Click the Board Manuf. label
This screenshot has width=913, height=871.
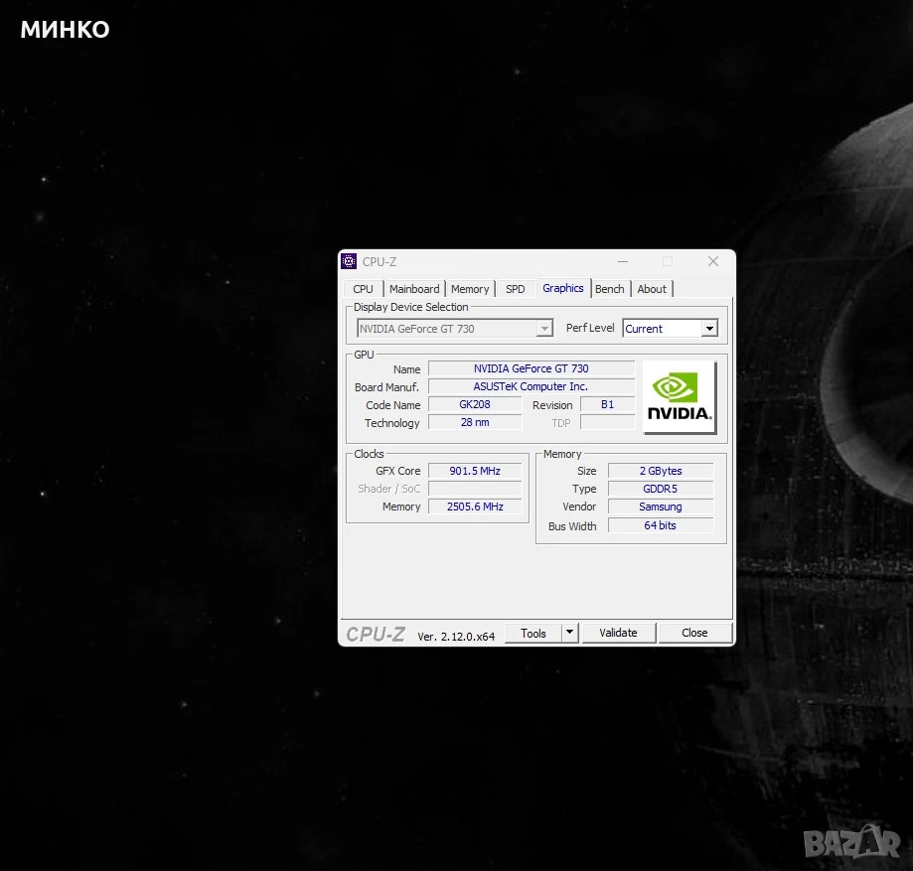386,387
